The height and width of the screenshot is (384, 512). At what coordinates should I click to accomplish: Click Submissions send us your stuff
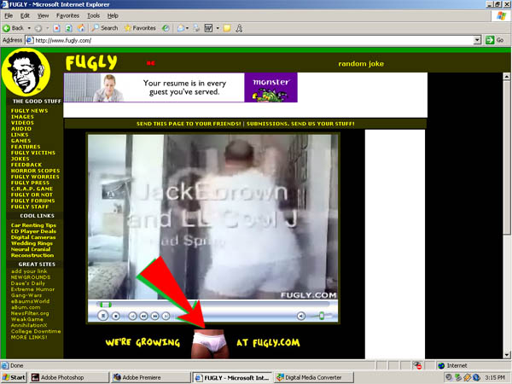300,124
